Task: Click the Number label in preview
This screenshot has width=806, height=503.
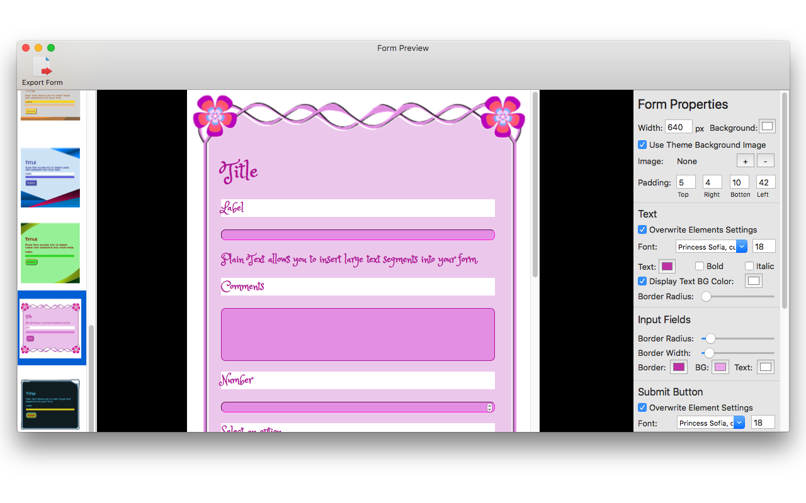Action: tap(237, 380)
